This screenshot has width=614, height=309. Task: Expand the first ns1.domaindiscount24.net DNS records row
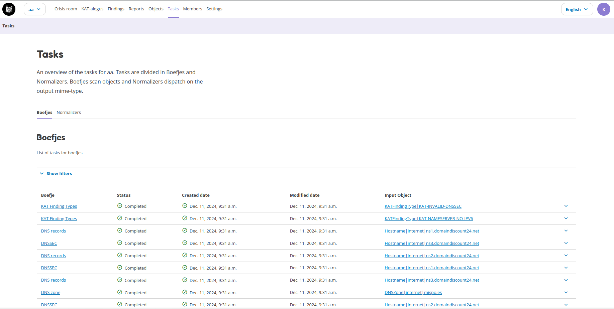(x=566, y=231)
